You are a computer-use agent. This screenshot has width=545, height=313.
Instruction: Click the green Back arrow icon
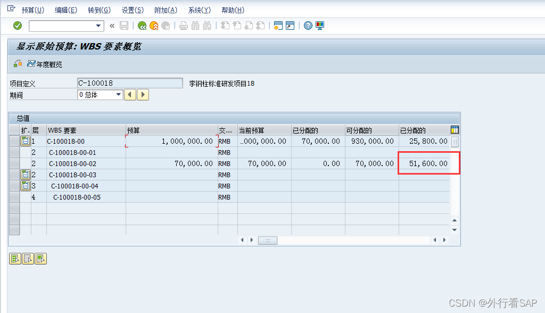coord(142,26)
